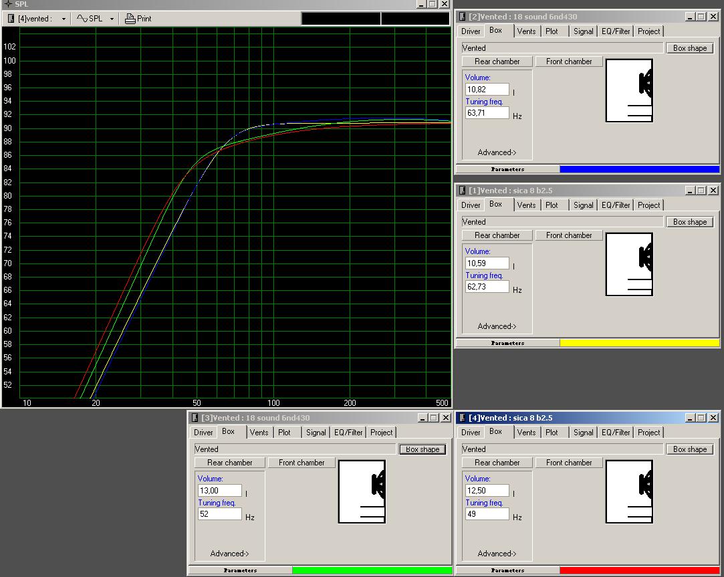This screenshot has width=724, height=577.
Task: Open Box shape in window [4]
Action: [x=690, y=449]
